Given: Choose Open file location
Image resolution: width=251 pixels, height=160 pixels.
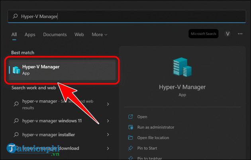Looking at the screenshot, I should (153, 138).
